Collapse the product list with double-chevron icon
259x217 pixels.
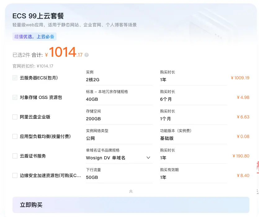tap(131, 191)
